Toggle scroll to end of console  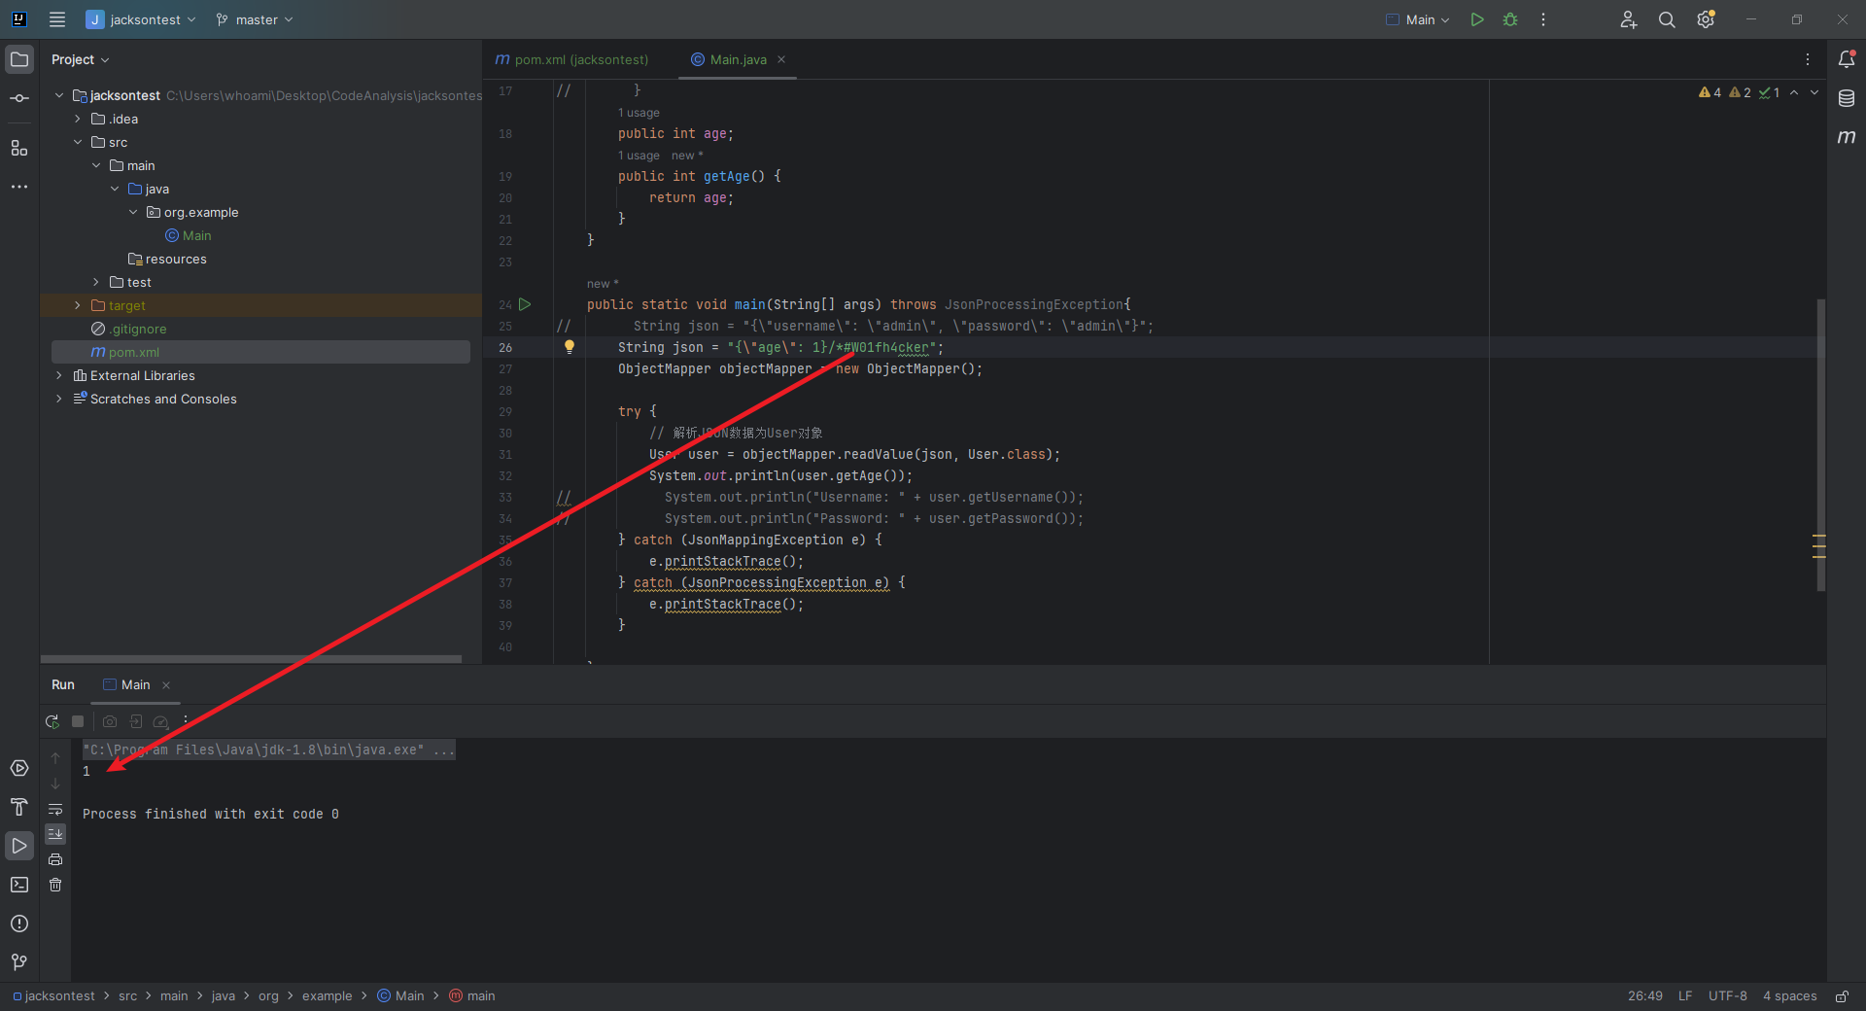tap(55, 834)
